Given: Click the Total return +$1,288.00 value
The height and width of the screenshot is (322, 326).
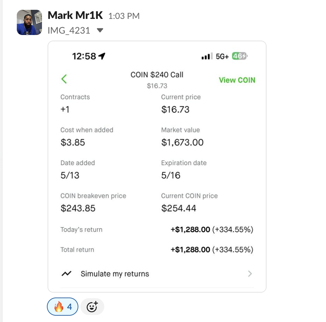Looking at the screenshot, I should 190,250.
